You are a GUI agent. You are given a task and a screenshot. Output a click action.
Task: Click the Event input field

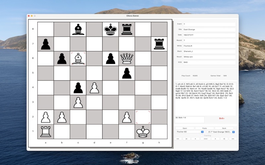209,24
